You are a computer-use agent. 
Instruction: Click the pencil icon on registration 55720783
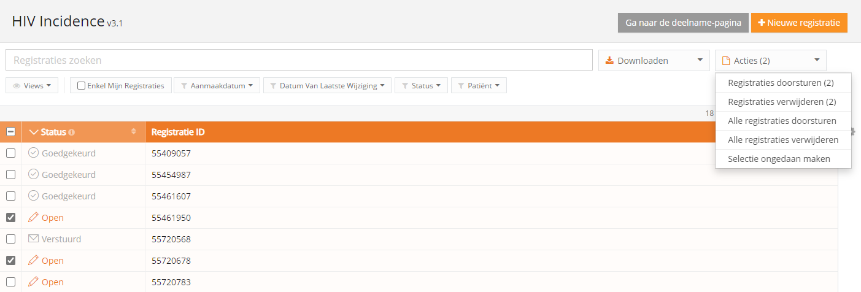tap(34, 282)
